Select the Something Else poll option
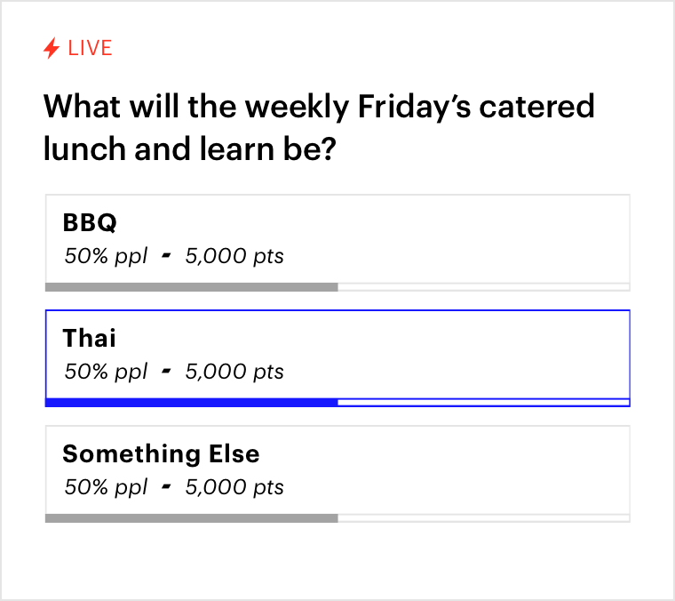675x601 pixels. point(337,471)
